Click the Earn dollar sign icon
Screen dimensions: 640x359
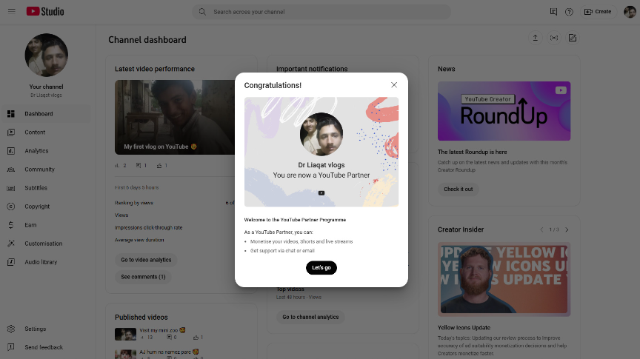11,225
